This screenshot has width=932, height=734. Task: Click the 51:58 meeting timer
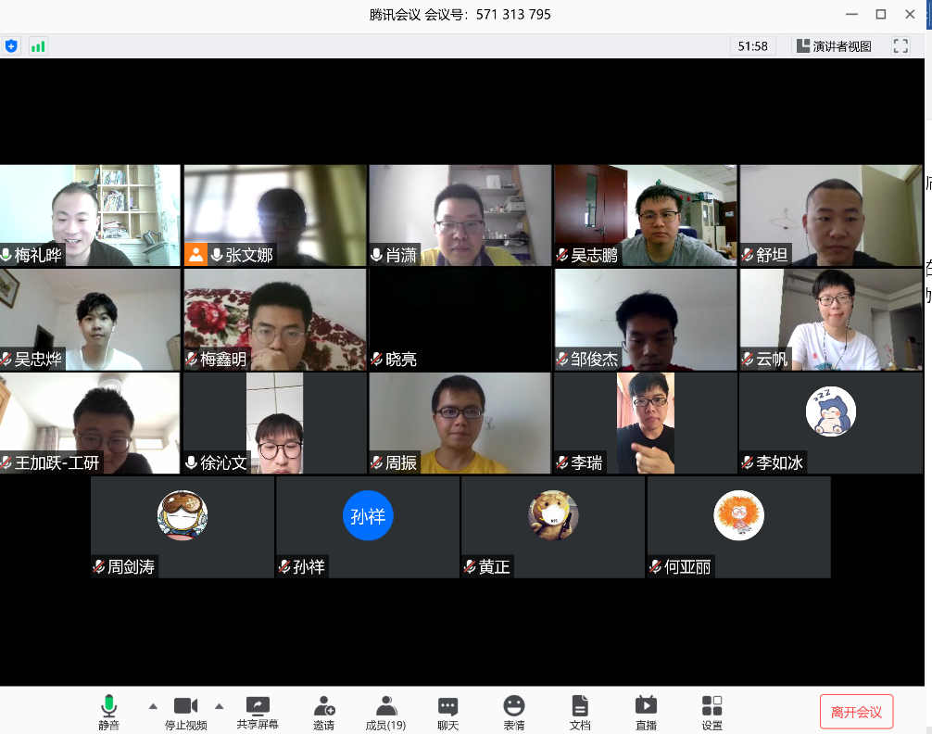752,45
